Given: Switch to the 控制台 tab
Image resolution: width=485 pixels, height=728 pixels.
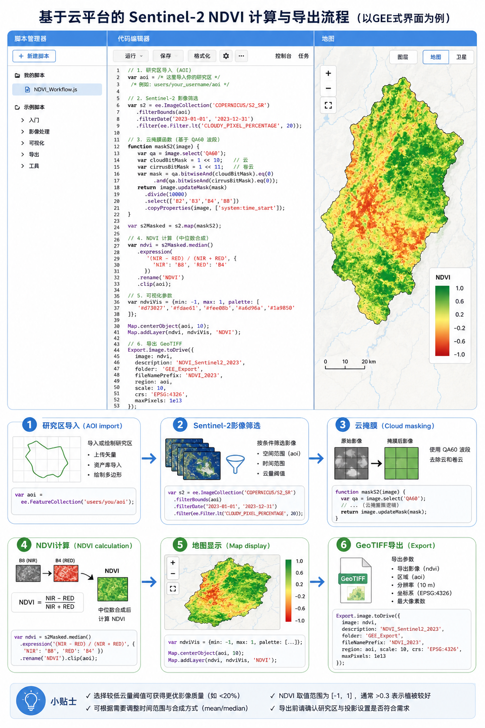Looking at the screenshot, I should point(283,56).
